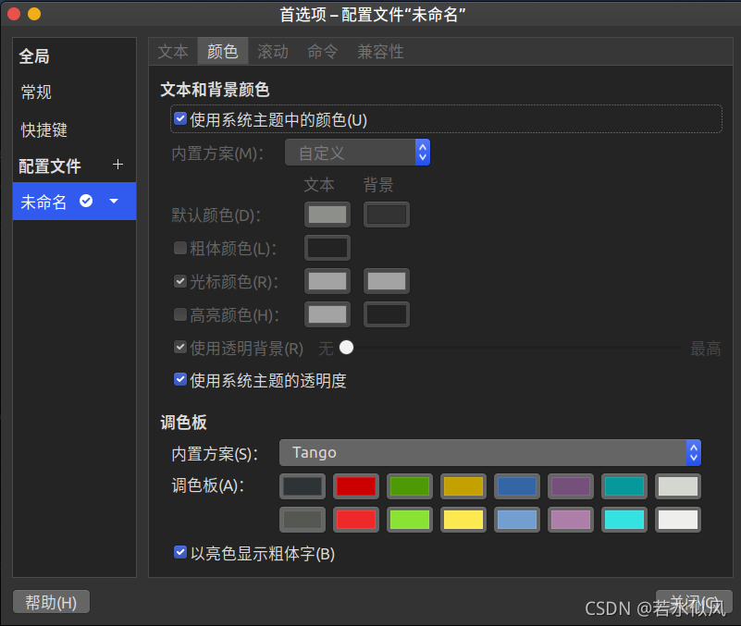Enable the 高亮颜色 checkbox
Viewport: 741px width, 626px height.
tap(180, 314)
